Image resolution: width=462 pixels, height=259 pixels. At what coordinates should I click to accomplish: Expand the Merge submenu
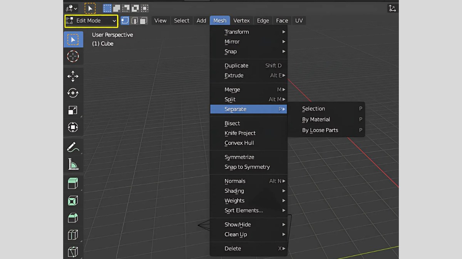(249, 90)
